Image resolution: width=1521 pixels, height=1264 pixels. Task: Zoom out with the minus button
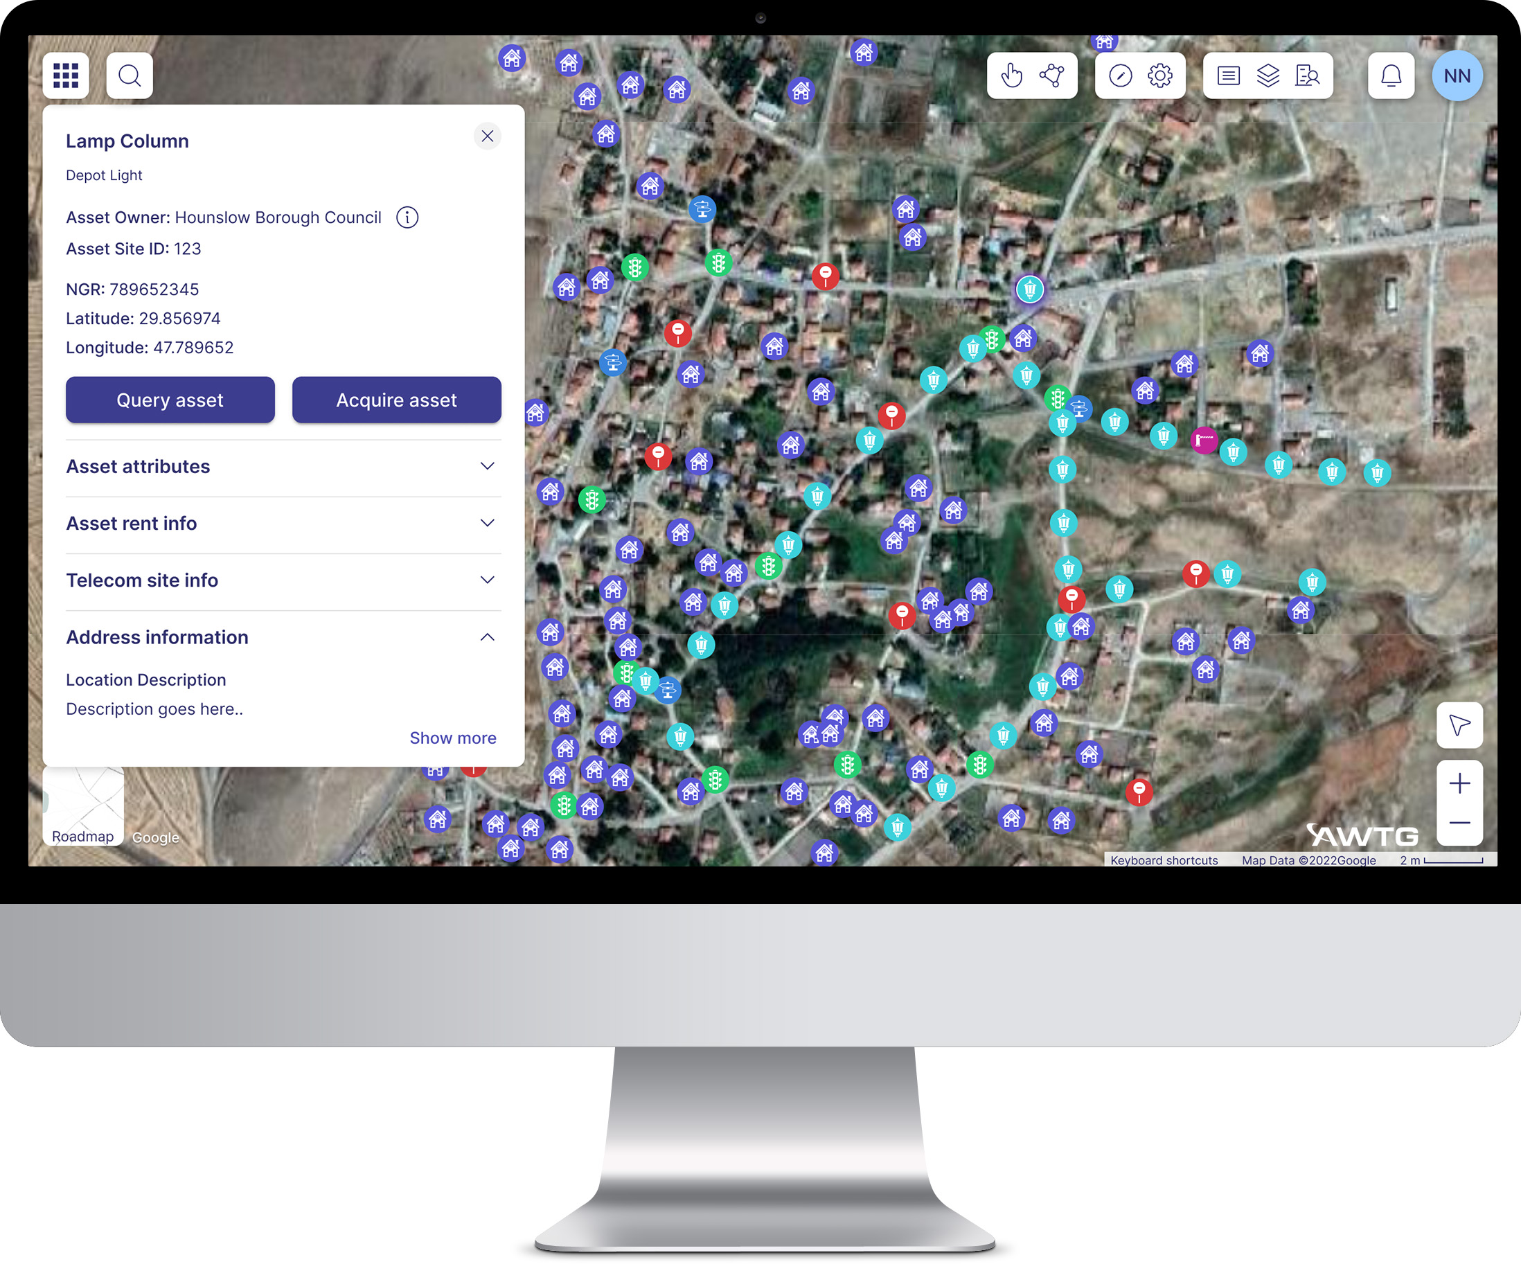pos(1460,824)
